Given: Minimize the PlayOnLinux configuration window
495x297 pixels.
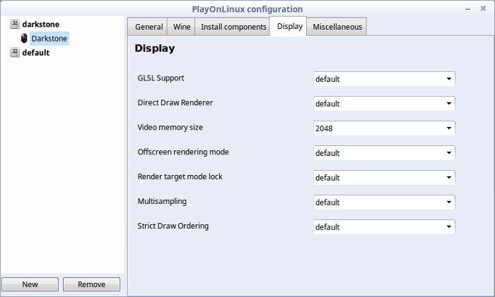Looking at the screenshot, I should pyautogui.click(x=468, y=9).
